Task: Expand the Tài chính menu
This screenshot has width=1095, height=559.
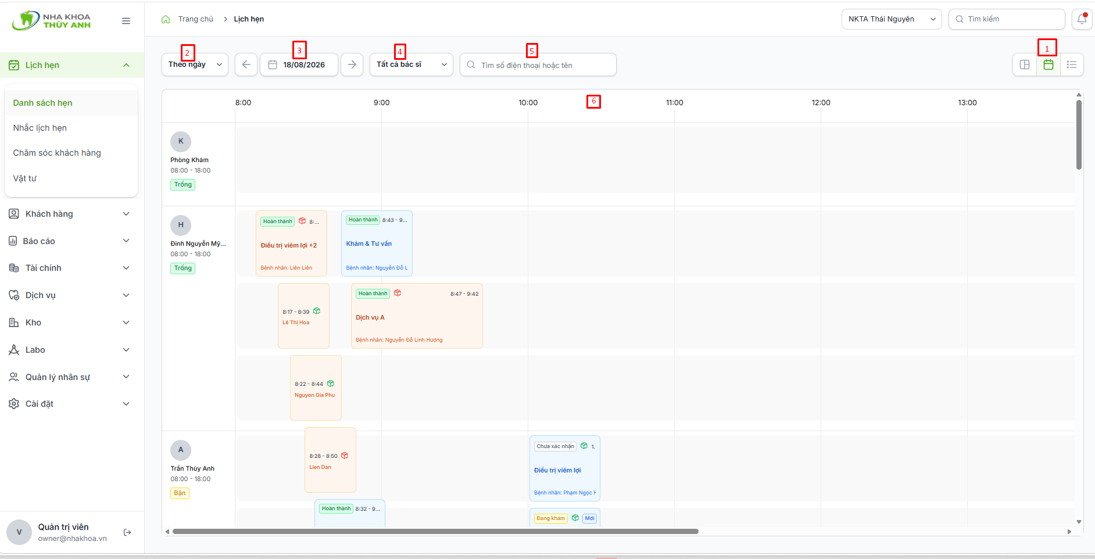Action: (x=72, y=268)
